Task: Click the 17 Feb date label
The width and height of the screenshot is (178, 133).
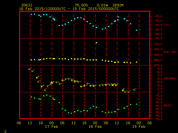Action: (51, 127)
